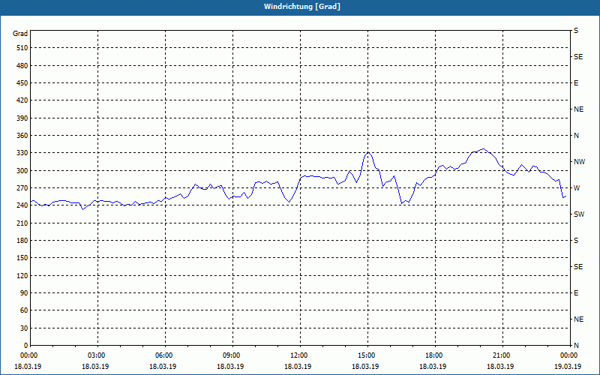Select the "18:00" time label
The image size is (600, 375).
436,355
